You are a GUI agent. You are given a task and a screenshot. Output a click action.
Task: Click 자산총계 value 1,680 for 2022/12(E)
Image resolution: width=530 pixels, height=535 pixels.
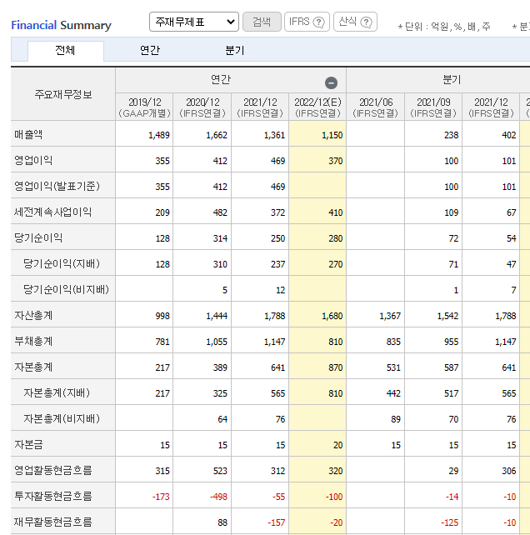coord(332,316)
